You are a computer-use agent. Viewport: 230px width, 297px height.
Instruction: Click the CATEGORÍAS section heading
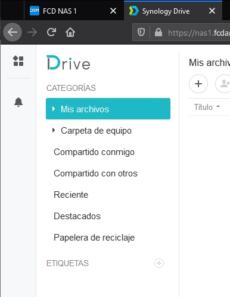[71, 88]
